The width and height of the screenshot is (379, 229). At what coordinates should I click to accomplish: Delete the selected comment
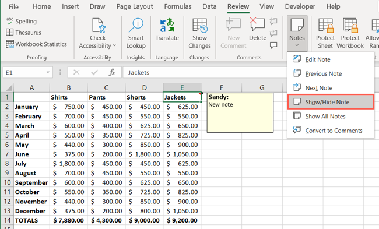257,30
